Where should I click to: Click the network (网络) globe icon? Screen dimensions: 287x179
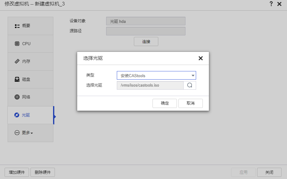point(17,97)
